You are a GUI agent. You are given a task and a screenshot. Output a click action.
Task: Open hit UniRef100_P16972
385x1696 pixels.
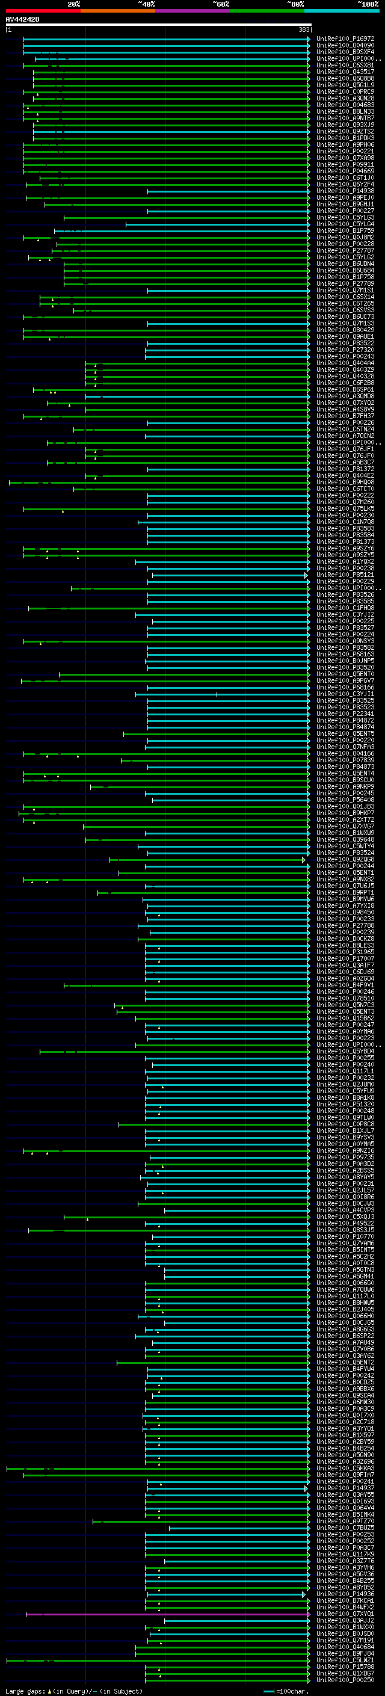pos(345,39)
